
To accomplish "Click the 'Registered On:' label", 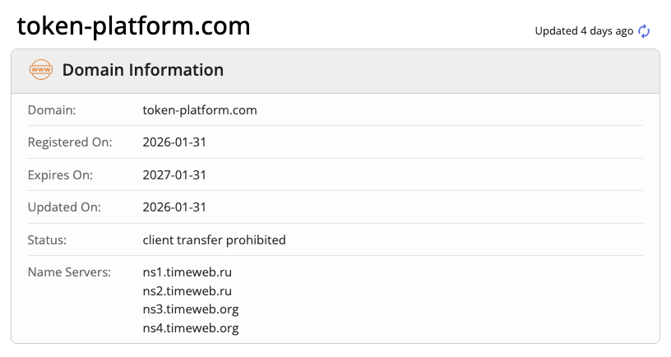I will pyautogui.click(x=70, y=142).
